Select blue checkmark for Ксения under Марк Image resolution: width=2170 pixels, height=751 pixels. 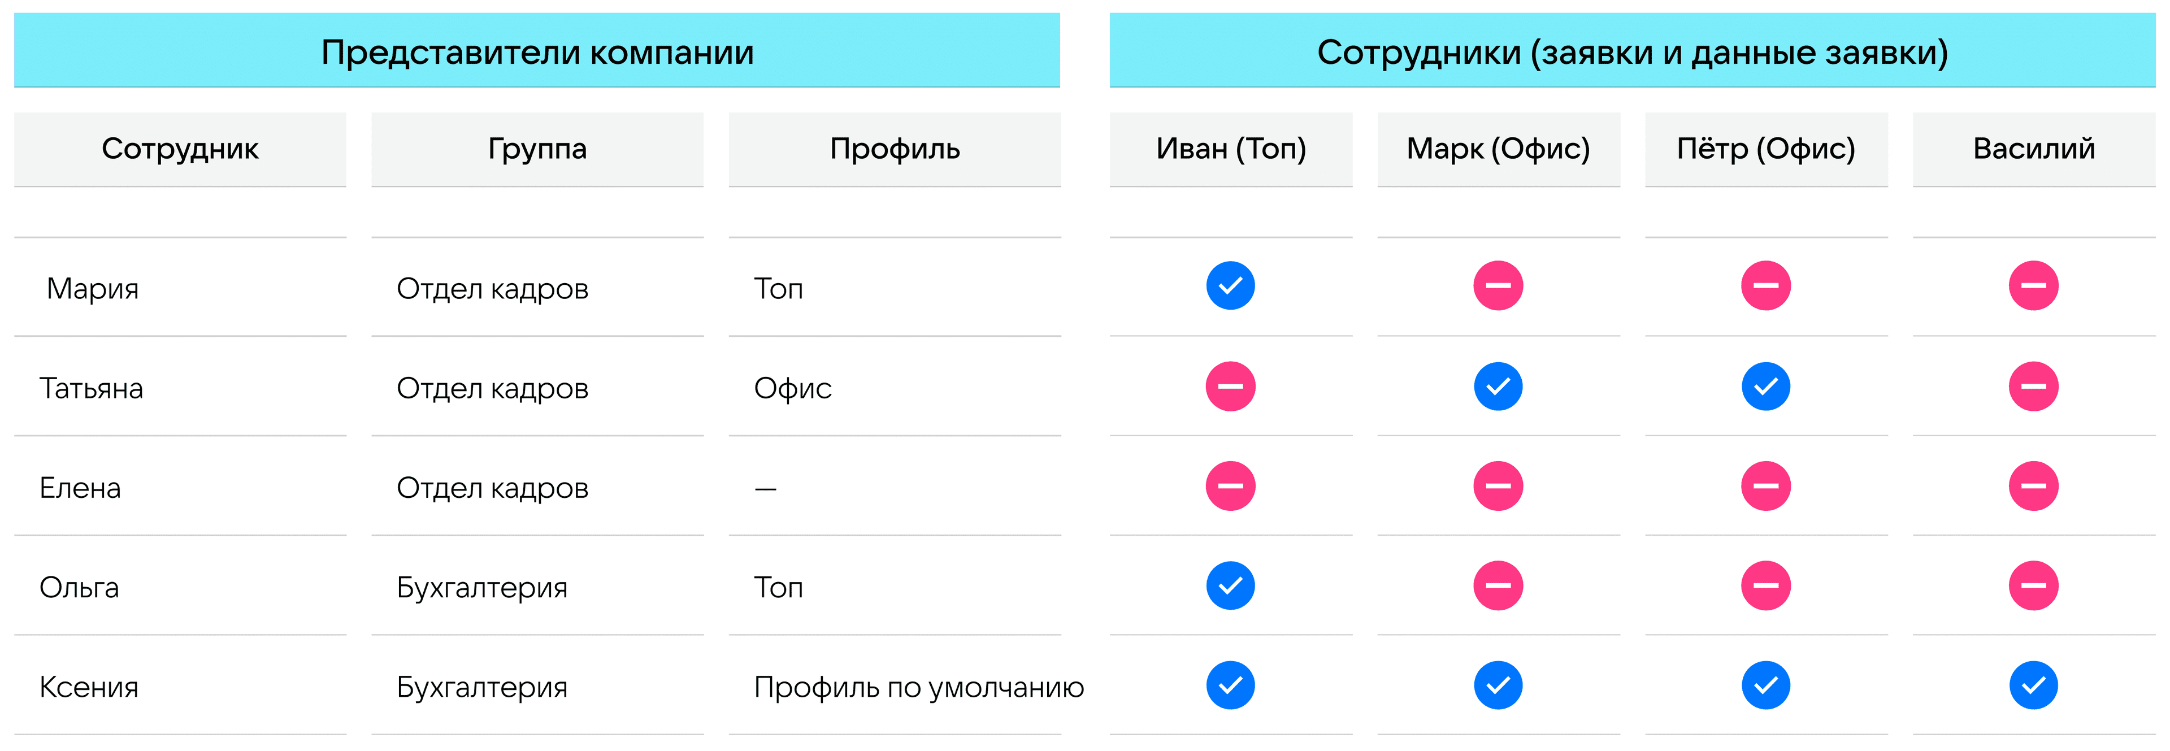point(1498,685)
